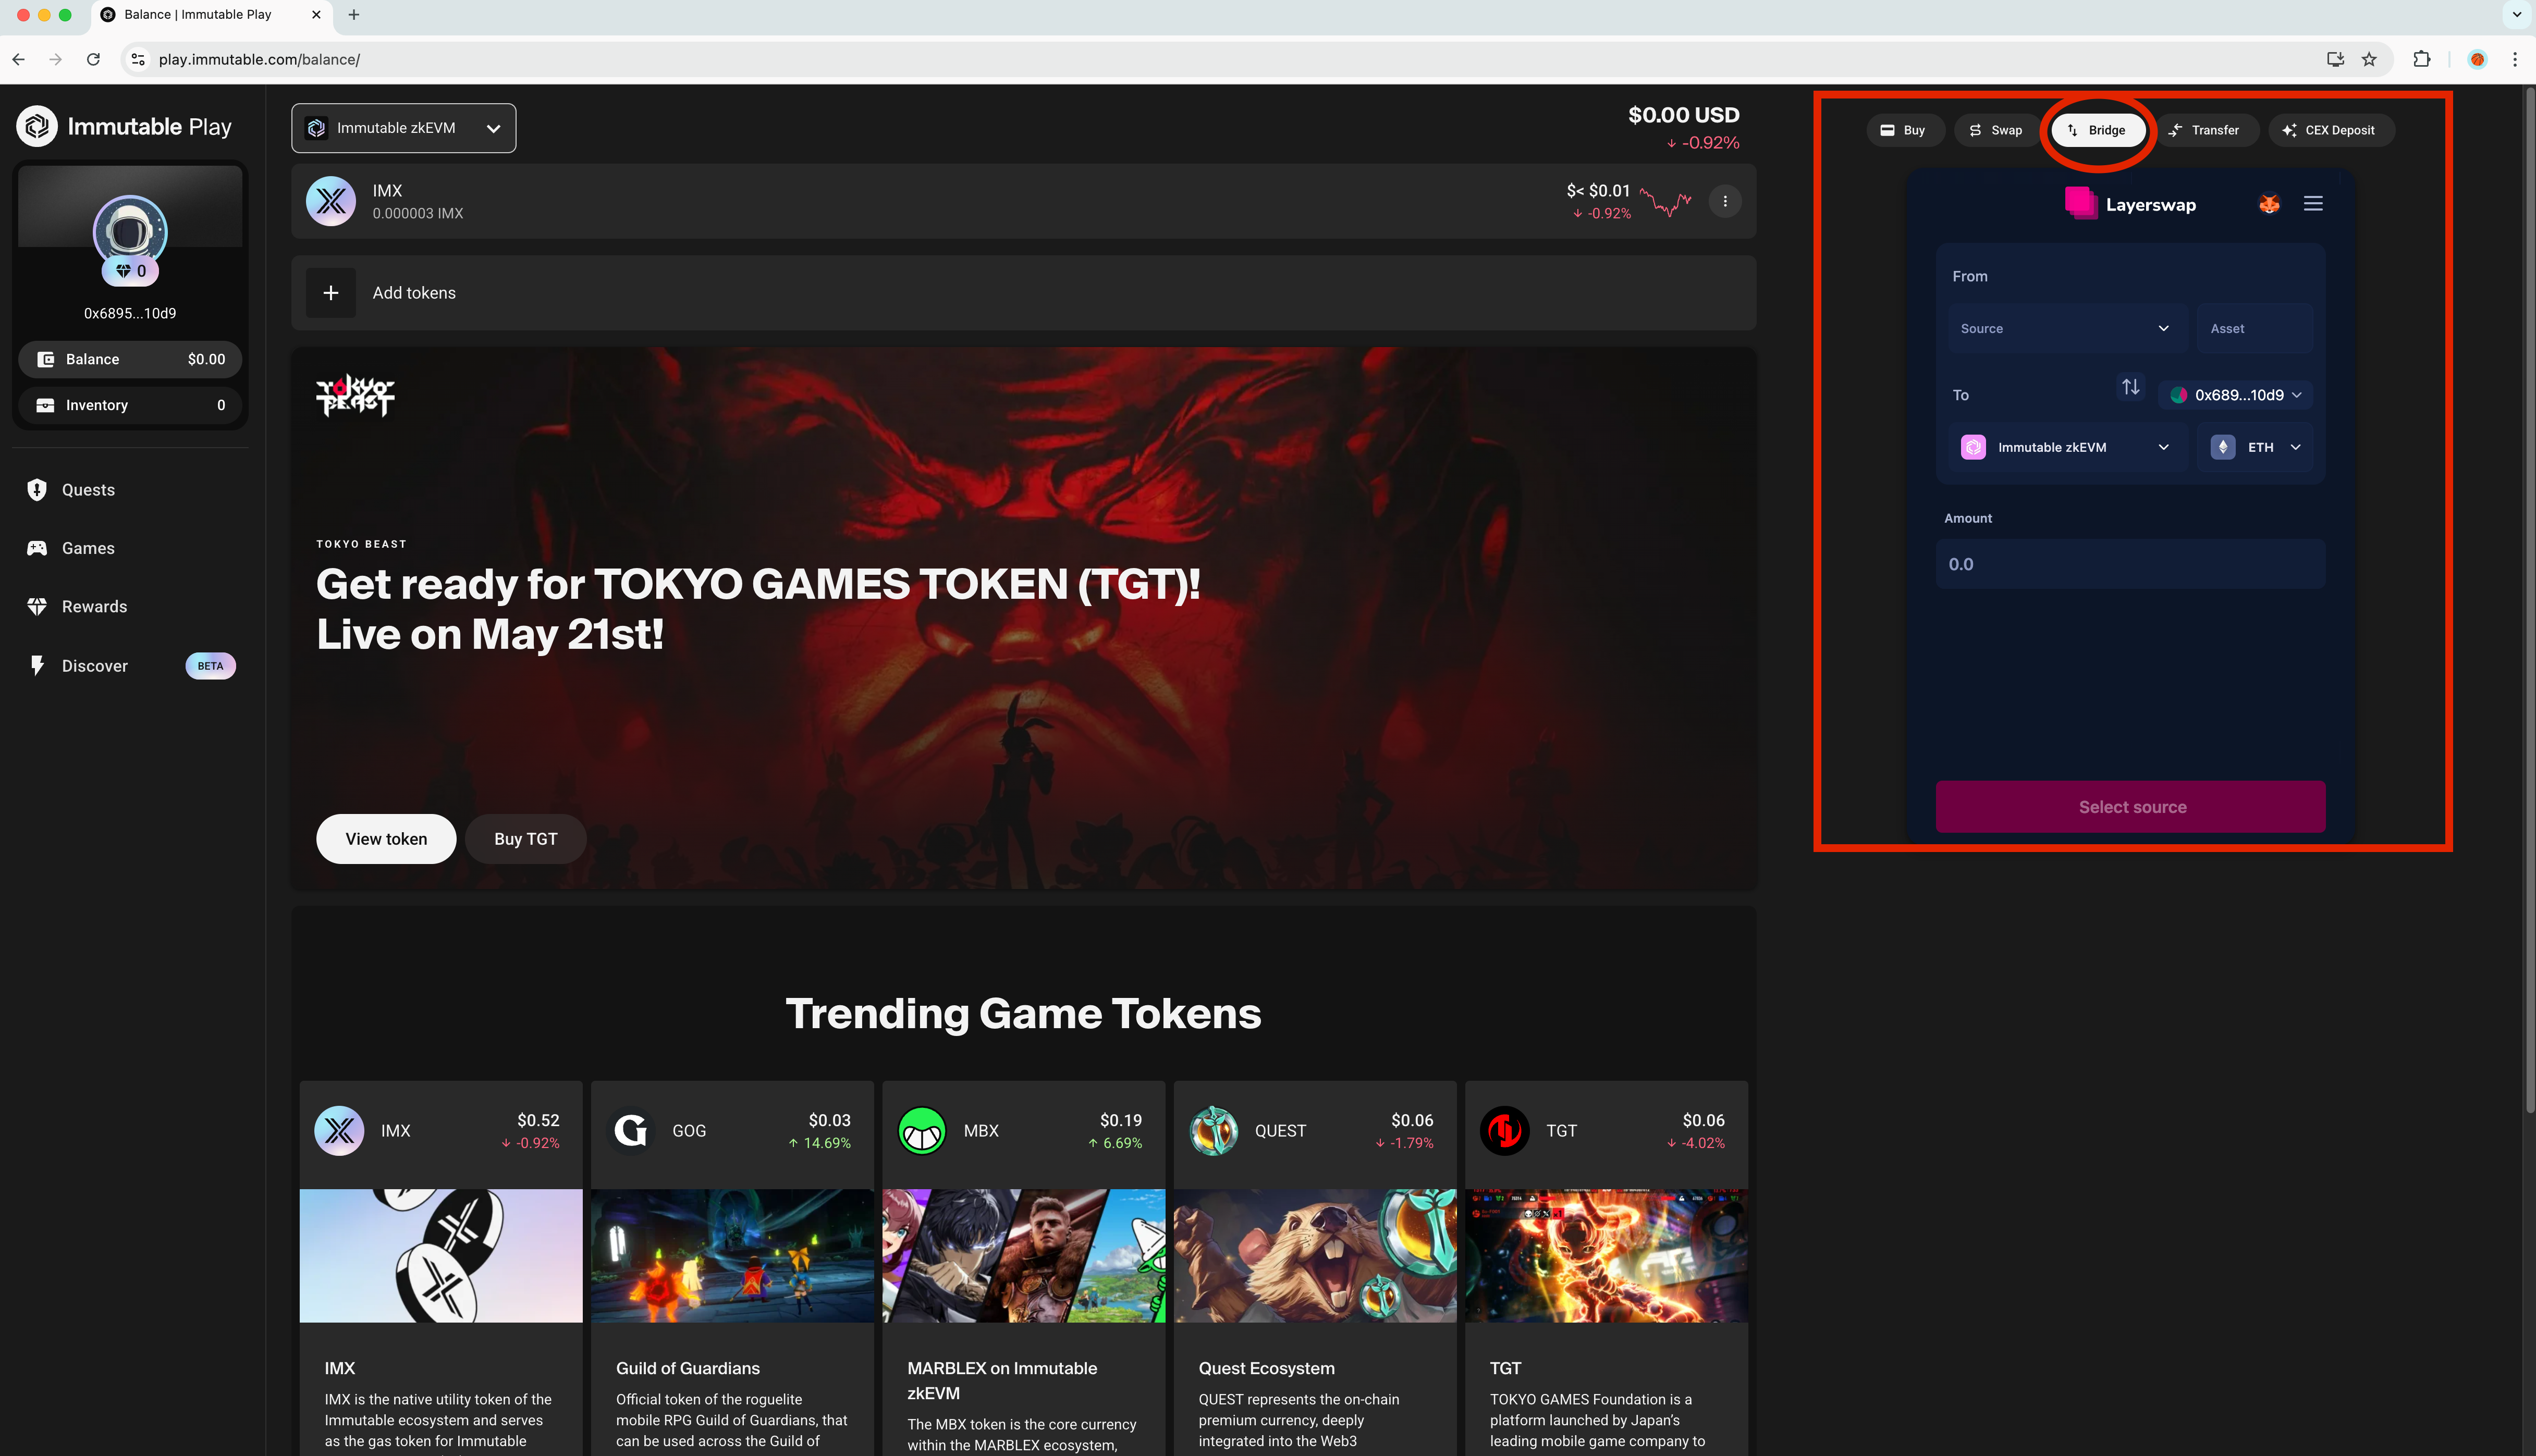Image resolution: width=2536 pixels, height=1456 pixels.
Task: Open the Rewards diamond icon
Action: [37, 607]
